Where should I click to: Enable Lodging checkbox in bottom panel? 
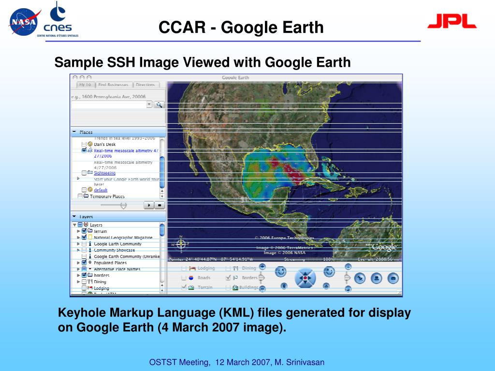[184, 268]
